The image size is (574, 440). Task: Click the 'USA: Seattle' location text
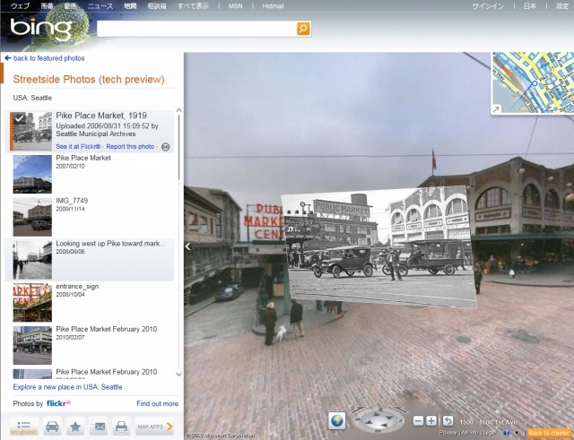pos(32,98)
